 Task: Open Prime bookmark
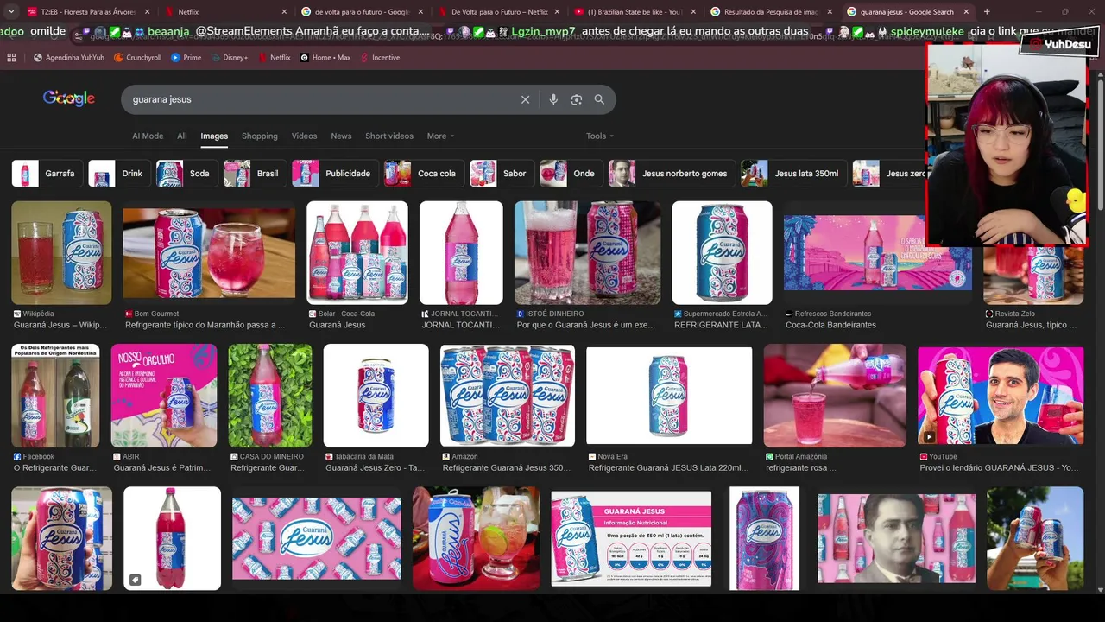186,58
